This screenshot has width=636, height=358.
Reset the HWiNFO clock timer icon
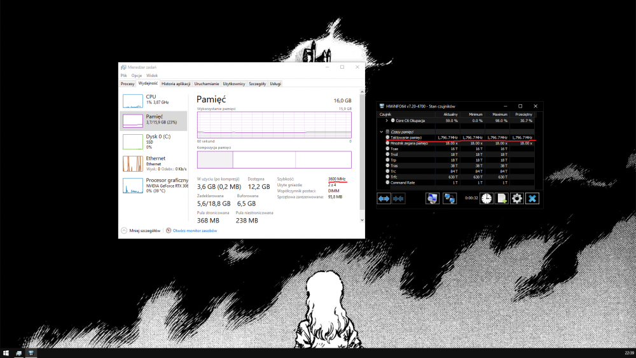point(487,198)
